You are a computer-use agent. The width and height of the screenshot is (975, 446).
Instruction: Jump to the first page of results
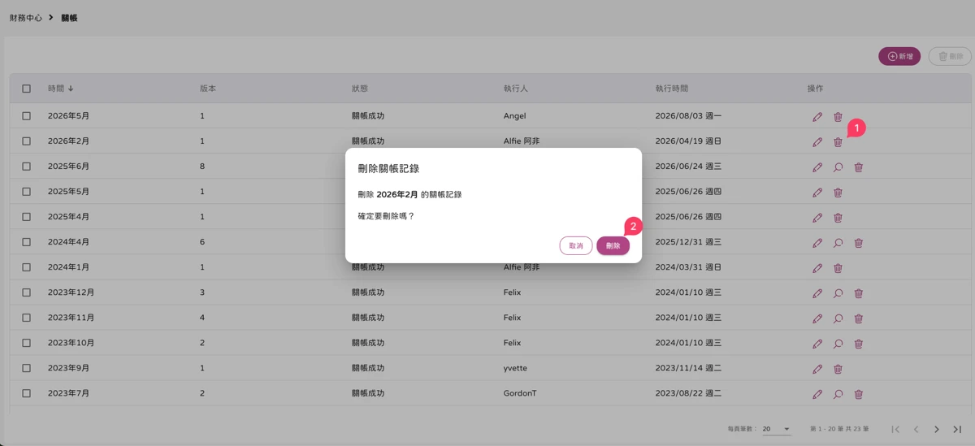895,429
